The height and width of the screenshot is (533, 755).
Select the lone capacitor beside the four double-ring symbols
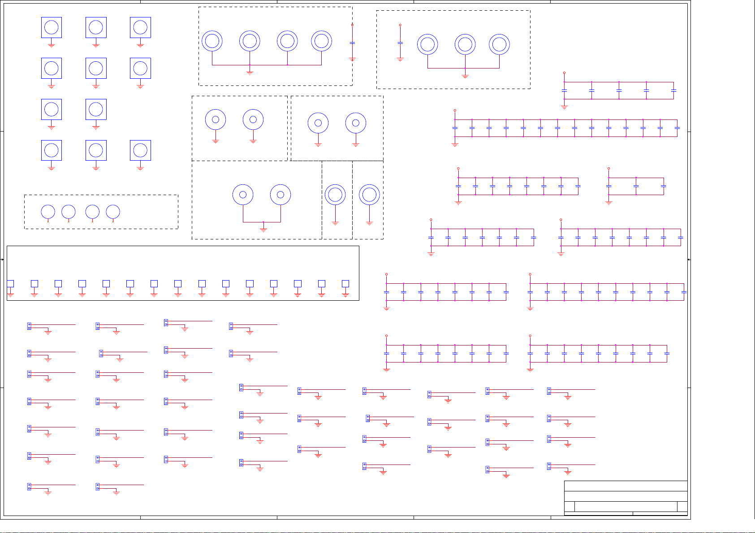[352, 43]
